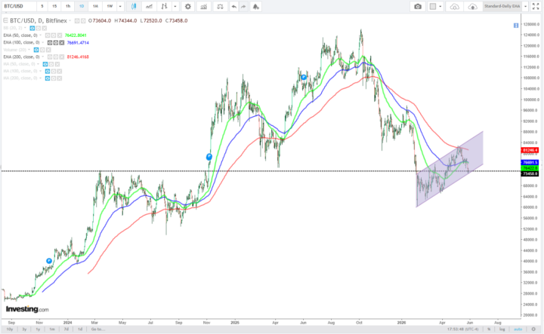Collapse the legend via BTC/USD title icon

coord(5,21)
